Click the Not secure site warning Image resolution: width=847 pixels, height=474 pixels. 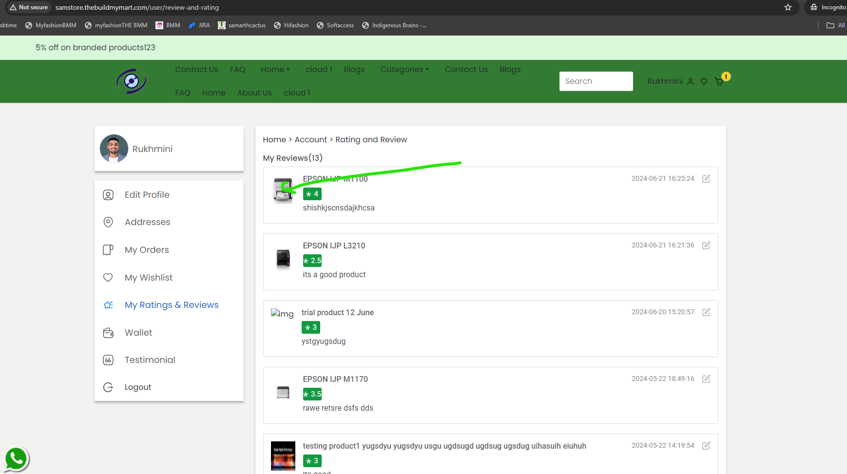click(29, 7)
